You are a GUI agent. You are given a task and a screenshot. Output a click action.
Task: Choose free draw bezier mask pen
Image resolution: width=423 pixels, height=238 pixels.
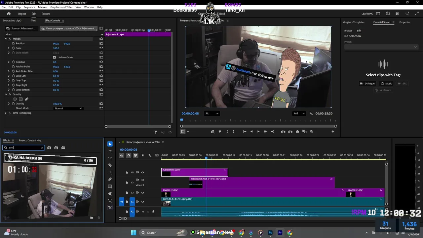click(26, 99)
